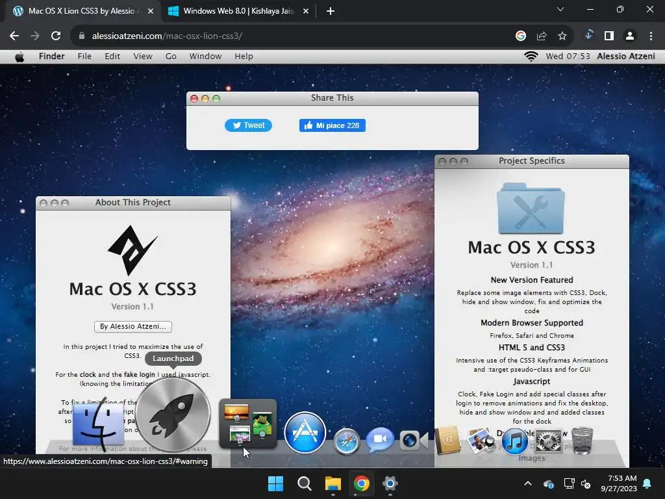
Task: Select the Mac OS X Lion CSS3 tab
Action: point(81,11)
